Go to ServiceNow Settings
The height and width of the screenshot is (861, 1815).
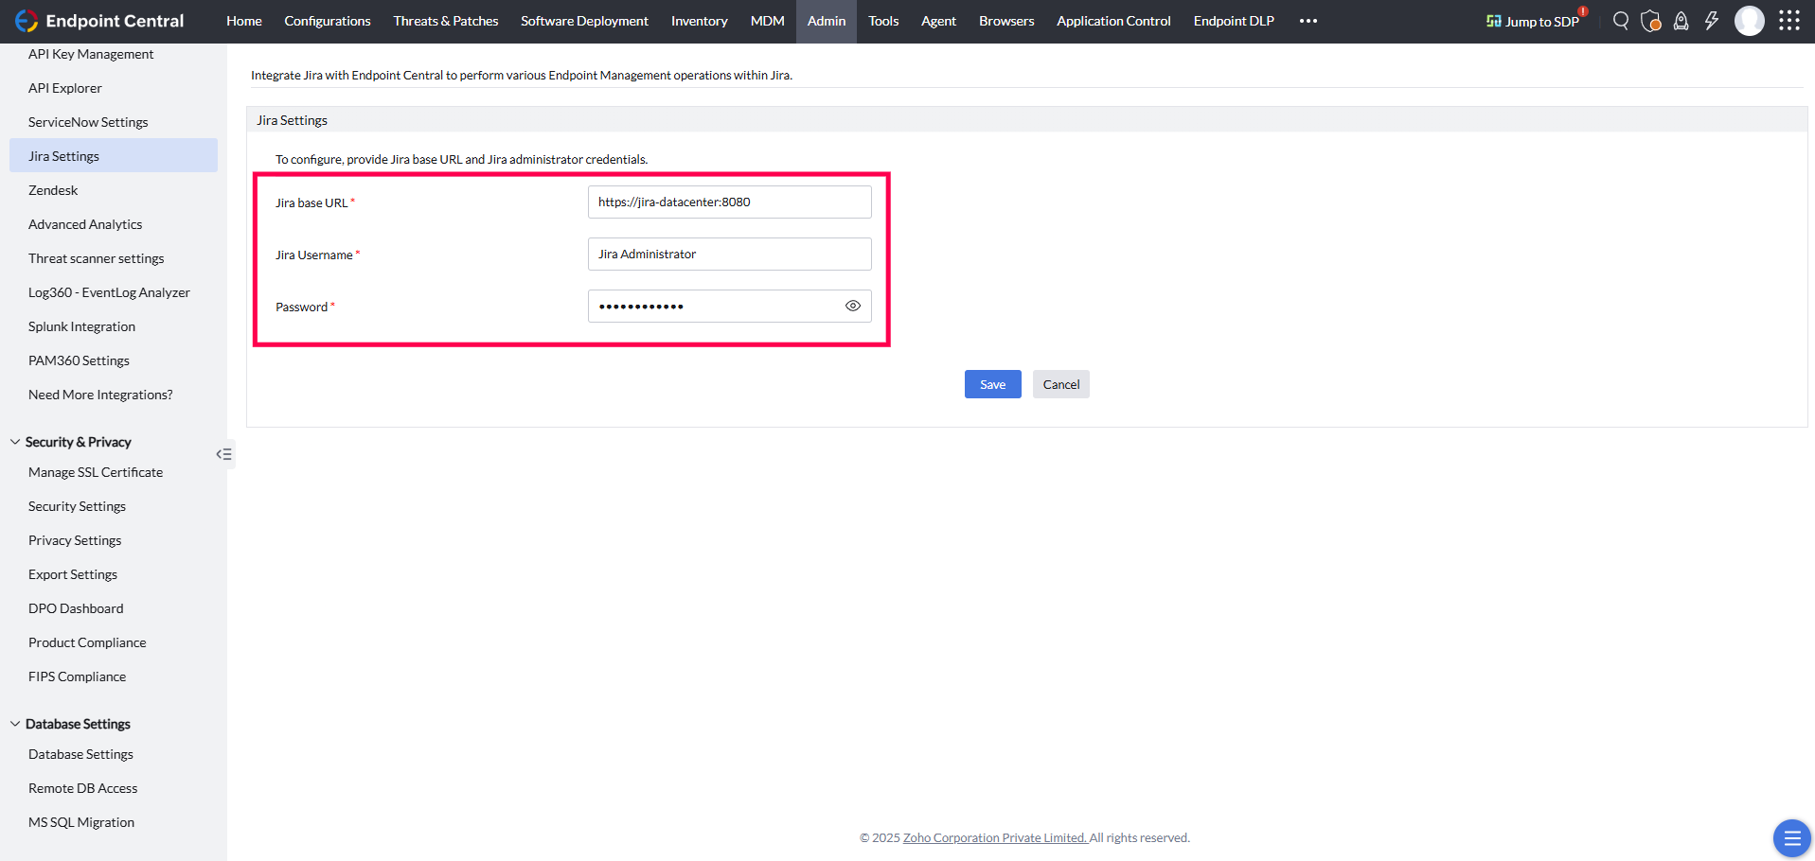(x=88, y=122)
